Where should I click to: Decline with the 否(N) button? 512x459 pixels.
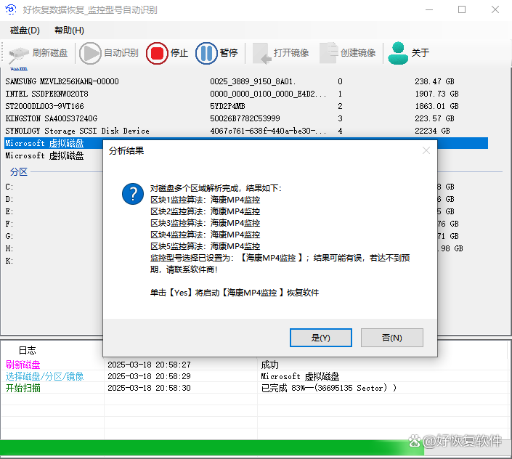(392, 338)
